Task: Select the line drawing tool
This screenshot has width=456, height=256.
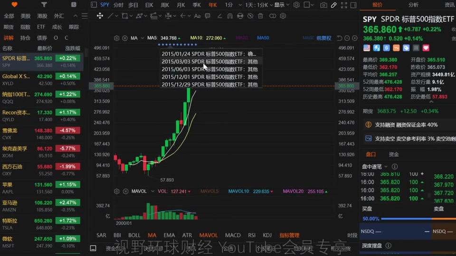Action: [110, 16]
